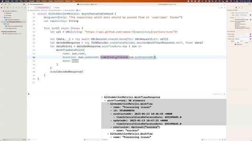Go forward in editor history
This screenshot has width=252, height=141.
[33, 7]
